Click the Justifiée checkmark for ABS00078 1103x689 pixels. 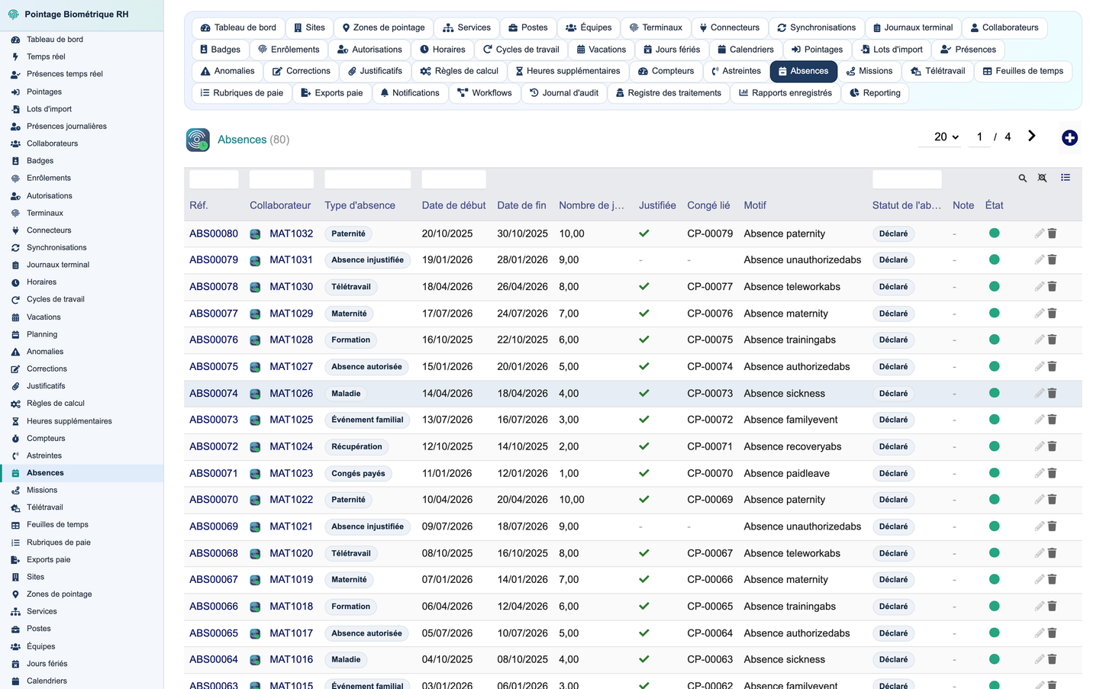point(644,287)
